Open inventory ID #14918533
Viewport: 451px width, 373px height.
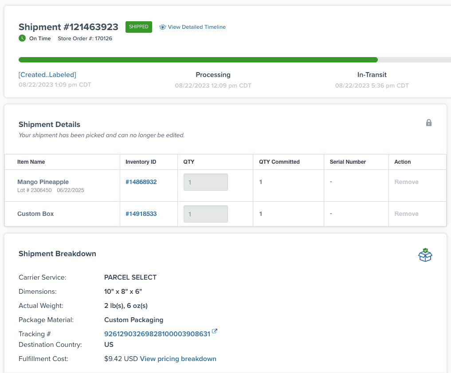coord(141,214)
